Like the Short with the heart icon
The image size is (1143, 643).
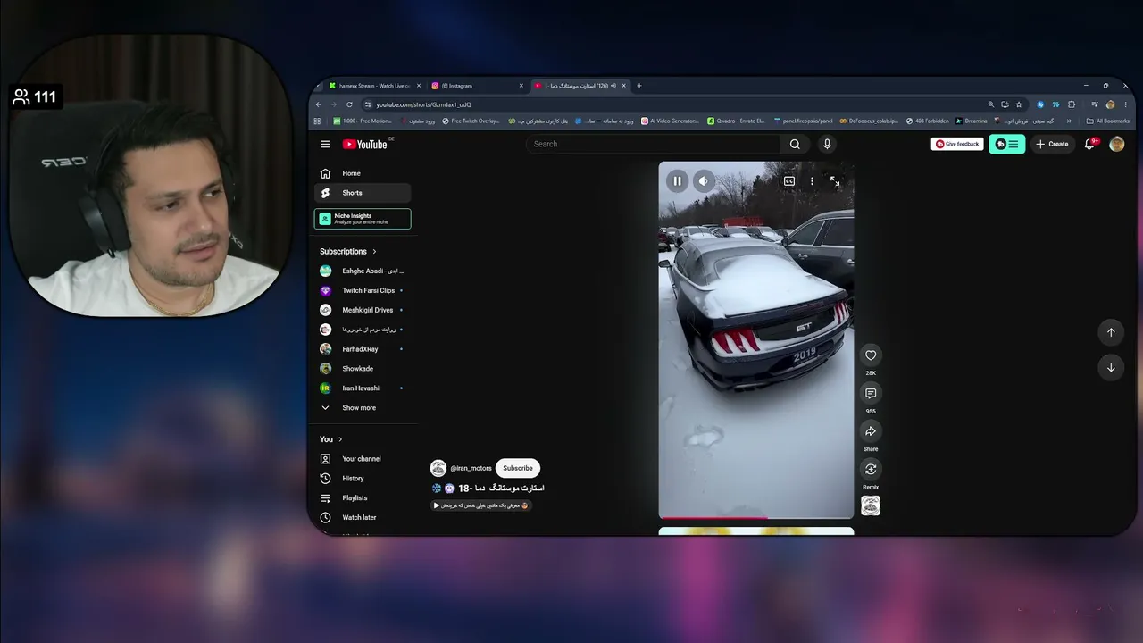pyautogui.click(x=871, y=355)
